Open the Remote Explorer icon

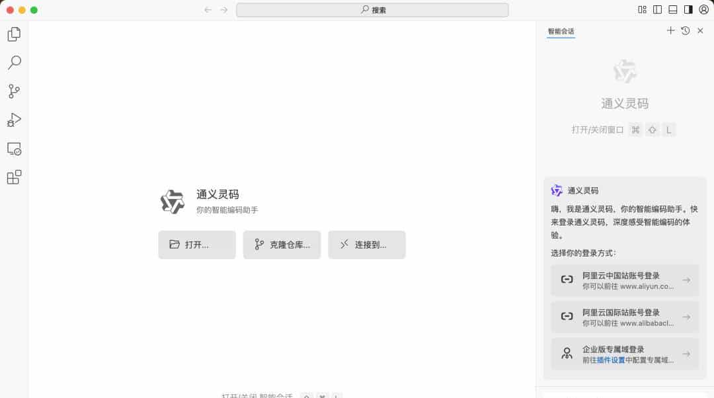(14, 149)
